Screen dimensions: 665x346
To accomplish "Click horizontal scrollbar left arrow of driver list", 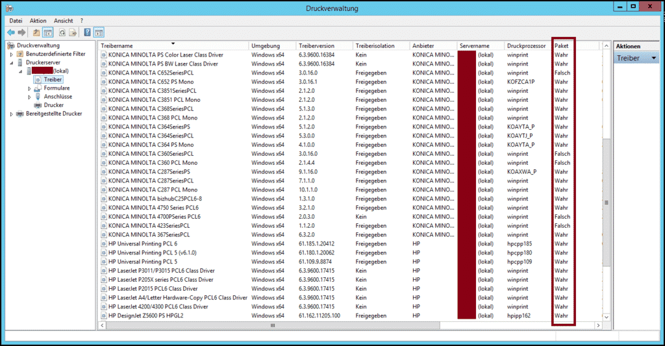I will [x=102, y=326].
